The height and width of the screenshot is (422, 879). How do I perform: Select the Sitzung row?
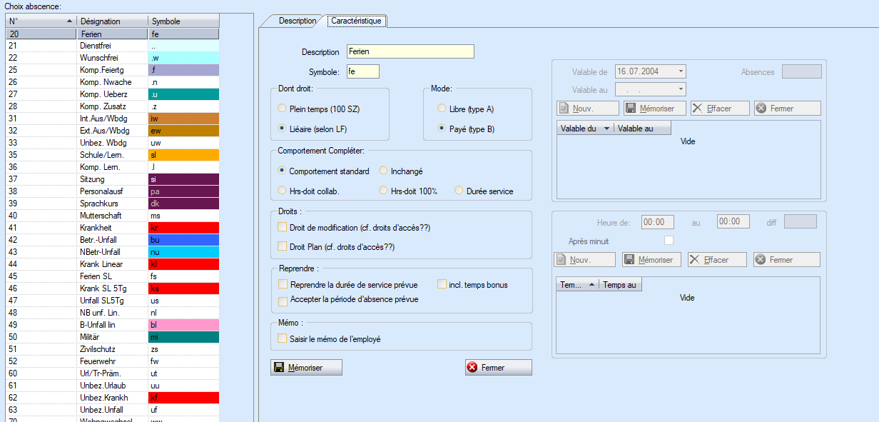coord(112,179)
